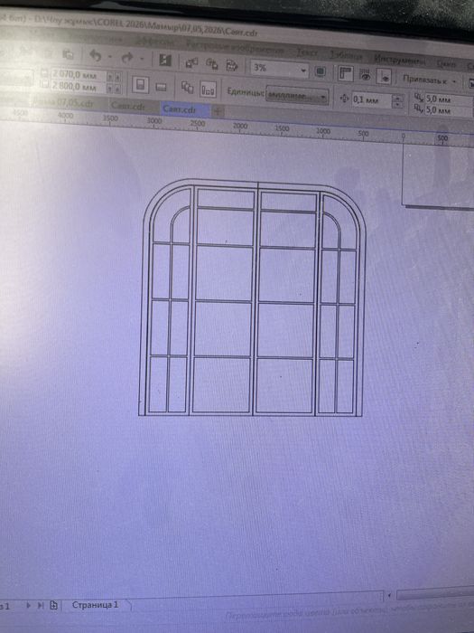Viewport: 474px width, 633px height.
Task: Toggle the show rulers button
Action: pos(345,74)
